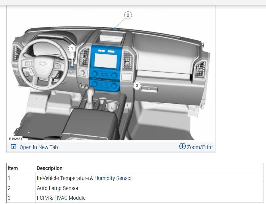Select the 'In-Vehicle Temperature &' text
266x204 pixels.
pyautogui.click(x=65, y=178)
